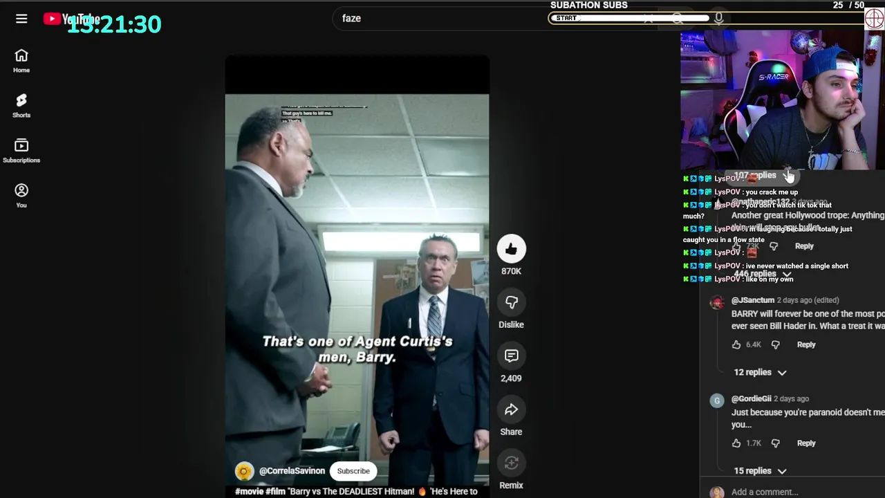Reply to JSanctum's comment
This screenshot has width=885, height=498.
pyautogui.click(x=806, y=344)
